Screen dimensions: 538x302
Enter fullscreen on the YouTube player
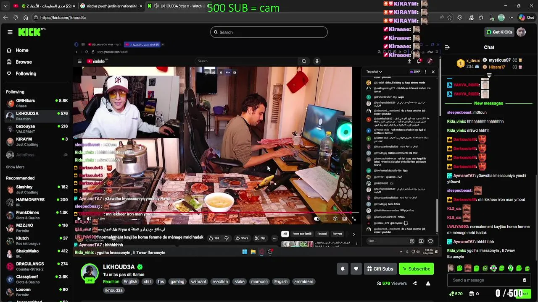(x=353, y=219)
